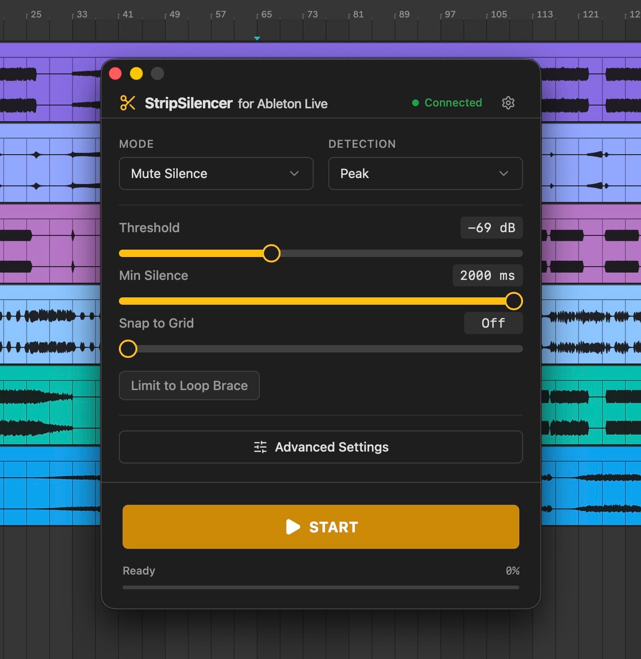Click the yellow minimize button of StripSilencer

point(136,73)
